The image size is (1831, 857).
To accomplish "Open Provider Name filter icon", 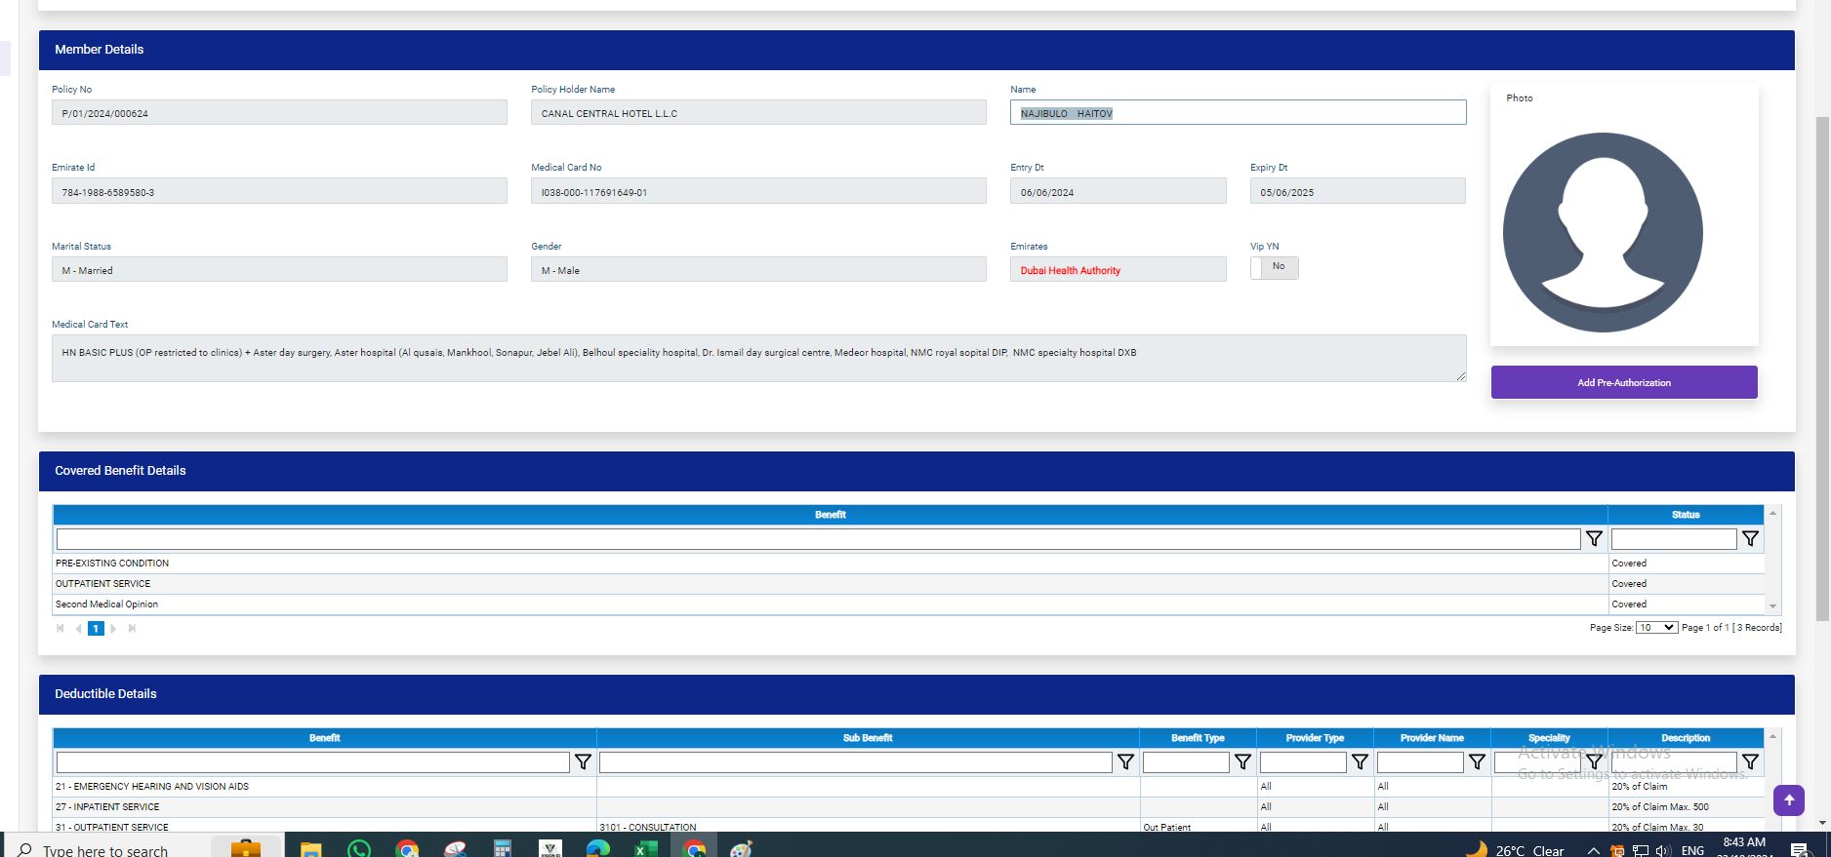I will tap(1477, 761).
